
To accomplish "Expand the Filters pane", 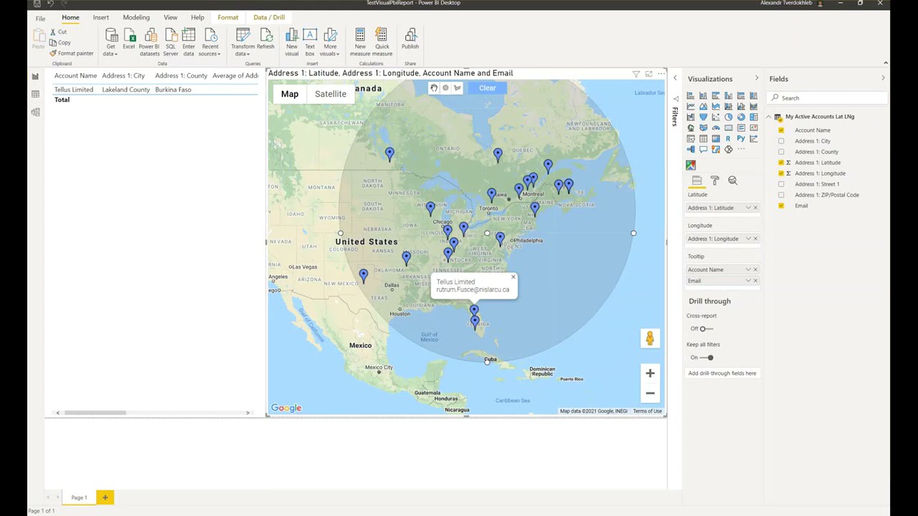I will pos(674,77).
